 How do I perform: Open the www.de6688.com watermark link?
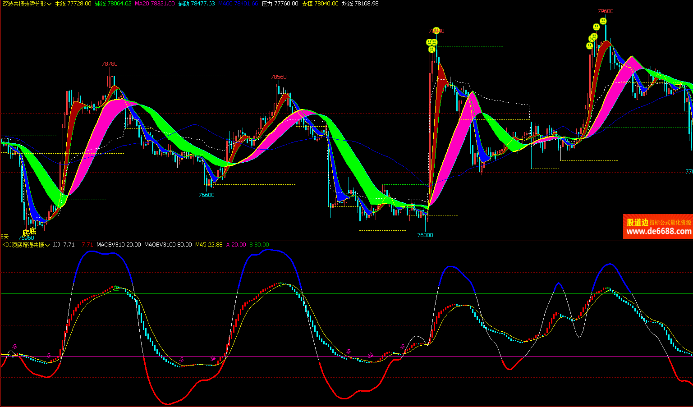click(x=659, y=231)
